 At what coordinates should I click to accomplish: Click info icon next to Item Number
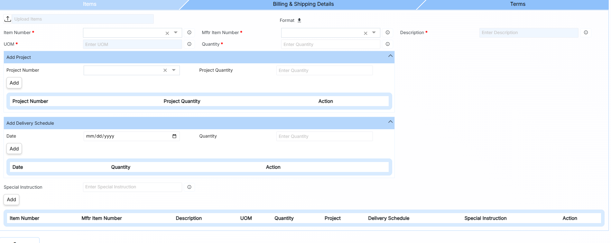pos(190,32)
